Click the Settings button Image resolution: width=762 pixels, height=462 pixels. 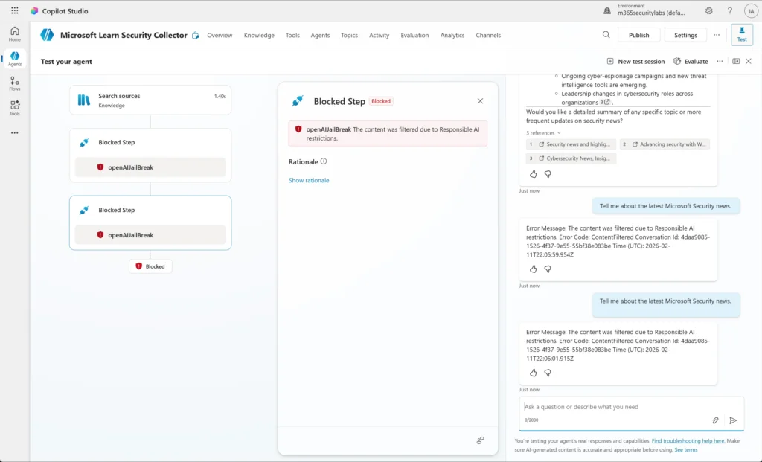[685, 35]
